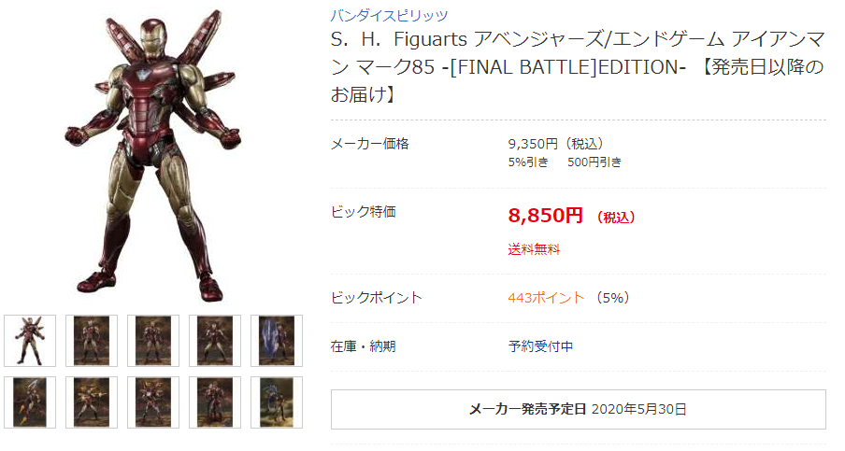Select the thumbnail of Iron Man firing beams sideways
The image size is (845, 451).
(92, 402)
